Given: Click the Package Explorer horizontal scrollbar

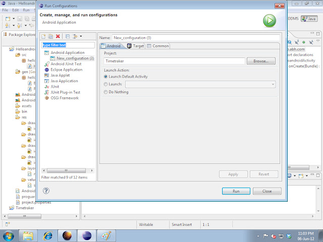Looking at the screenshot, I should (25, 216).
